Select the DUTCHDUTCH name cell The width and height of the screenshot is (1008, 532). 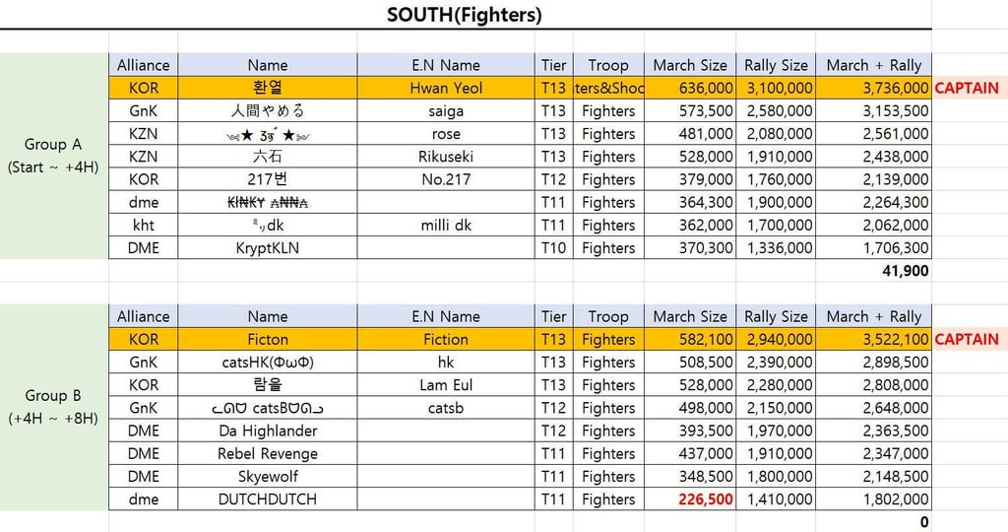click(268, 499)
